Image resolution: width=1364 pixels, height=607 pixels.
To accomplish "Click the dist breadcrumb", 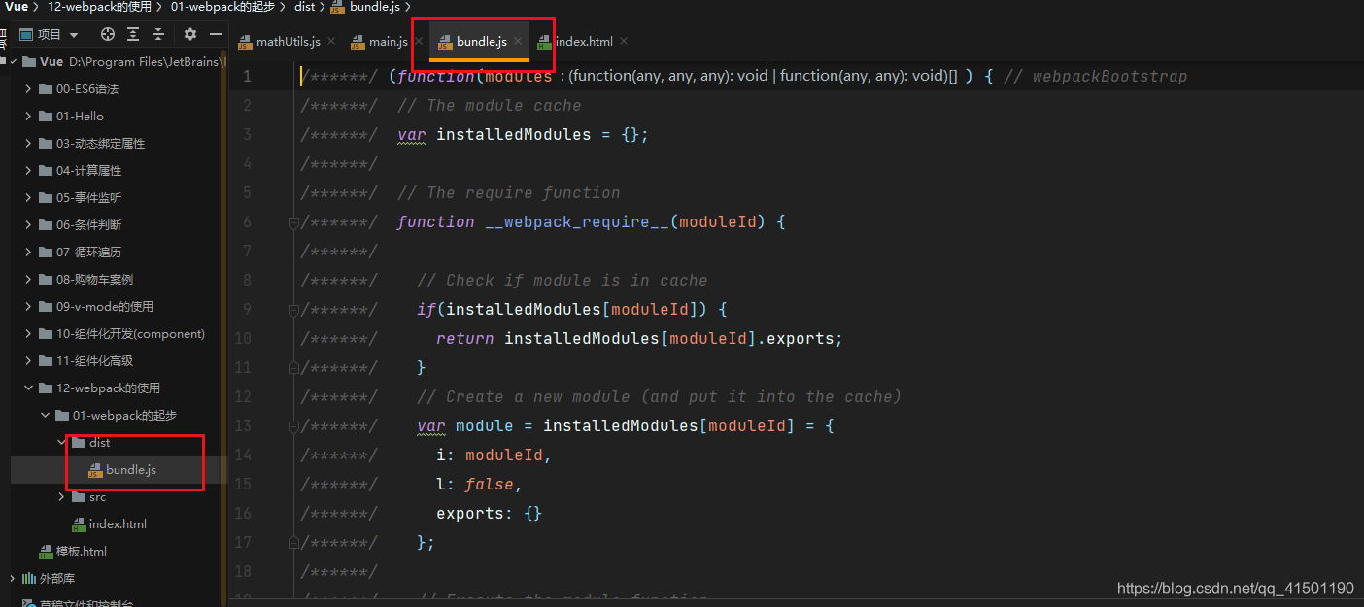I will (305, 7).
